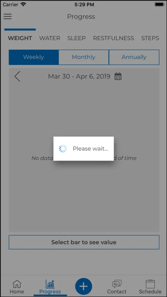
Task: Tap the calendar icon beside date range
Action: pos(118,77)
